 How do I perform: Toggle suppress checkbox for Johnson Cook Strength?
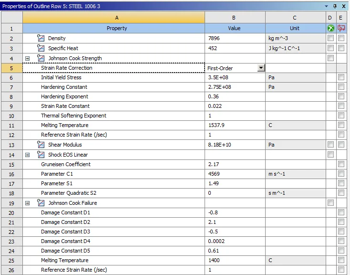tap(330, 58)
